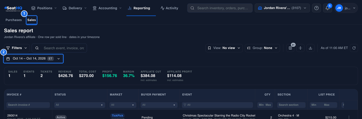Open the date range picker Oct 14
Viewport: 362px width, 119px height.
coord(33,58)
